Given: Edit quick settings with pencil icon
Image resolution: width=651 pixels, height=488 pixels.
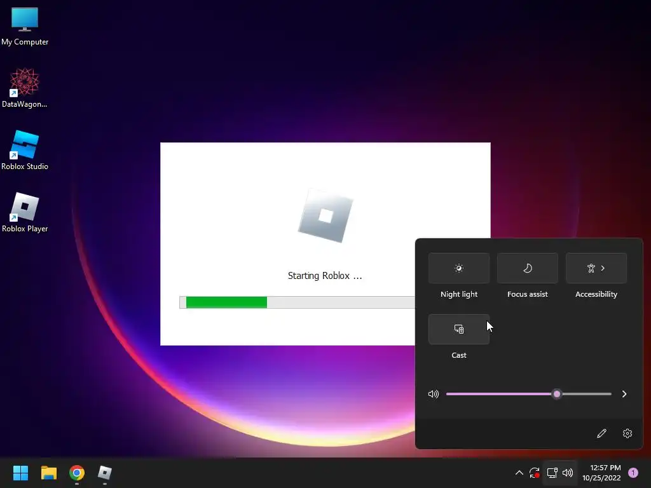Looking at the screenshot, I should (601, 433).
